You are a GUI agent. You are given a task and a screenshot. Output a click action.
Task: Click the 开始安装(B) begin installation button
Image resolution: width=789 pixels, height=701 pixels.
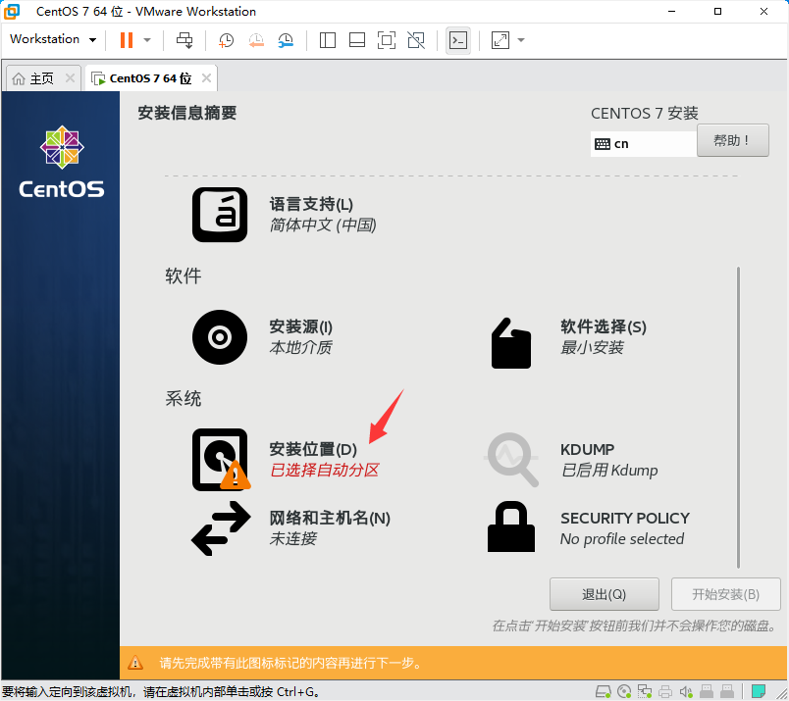tap(725, 594)
